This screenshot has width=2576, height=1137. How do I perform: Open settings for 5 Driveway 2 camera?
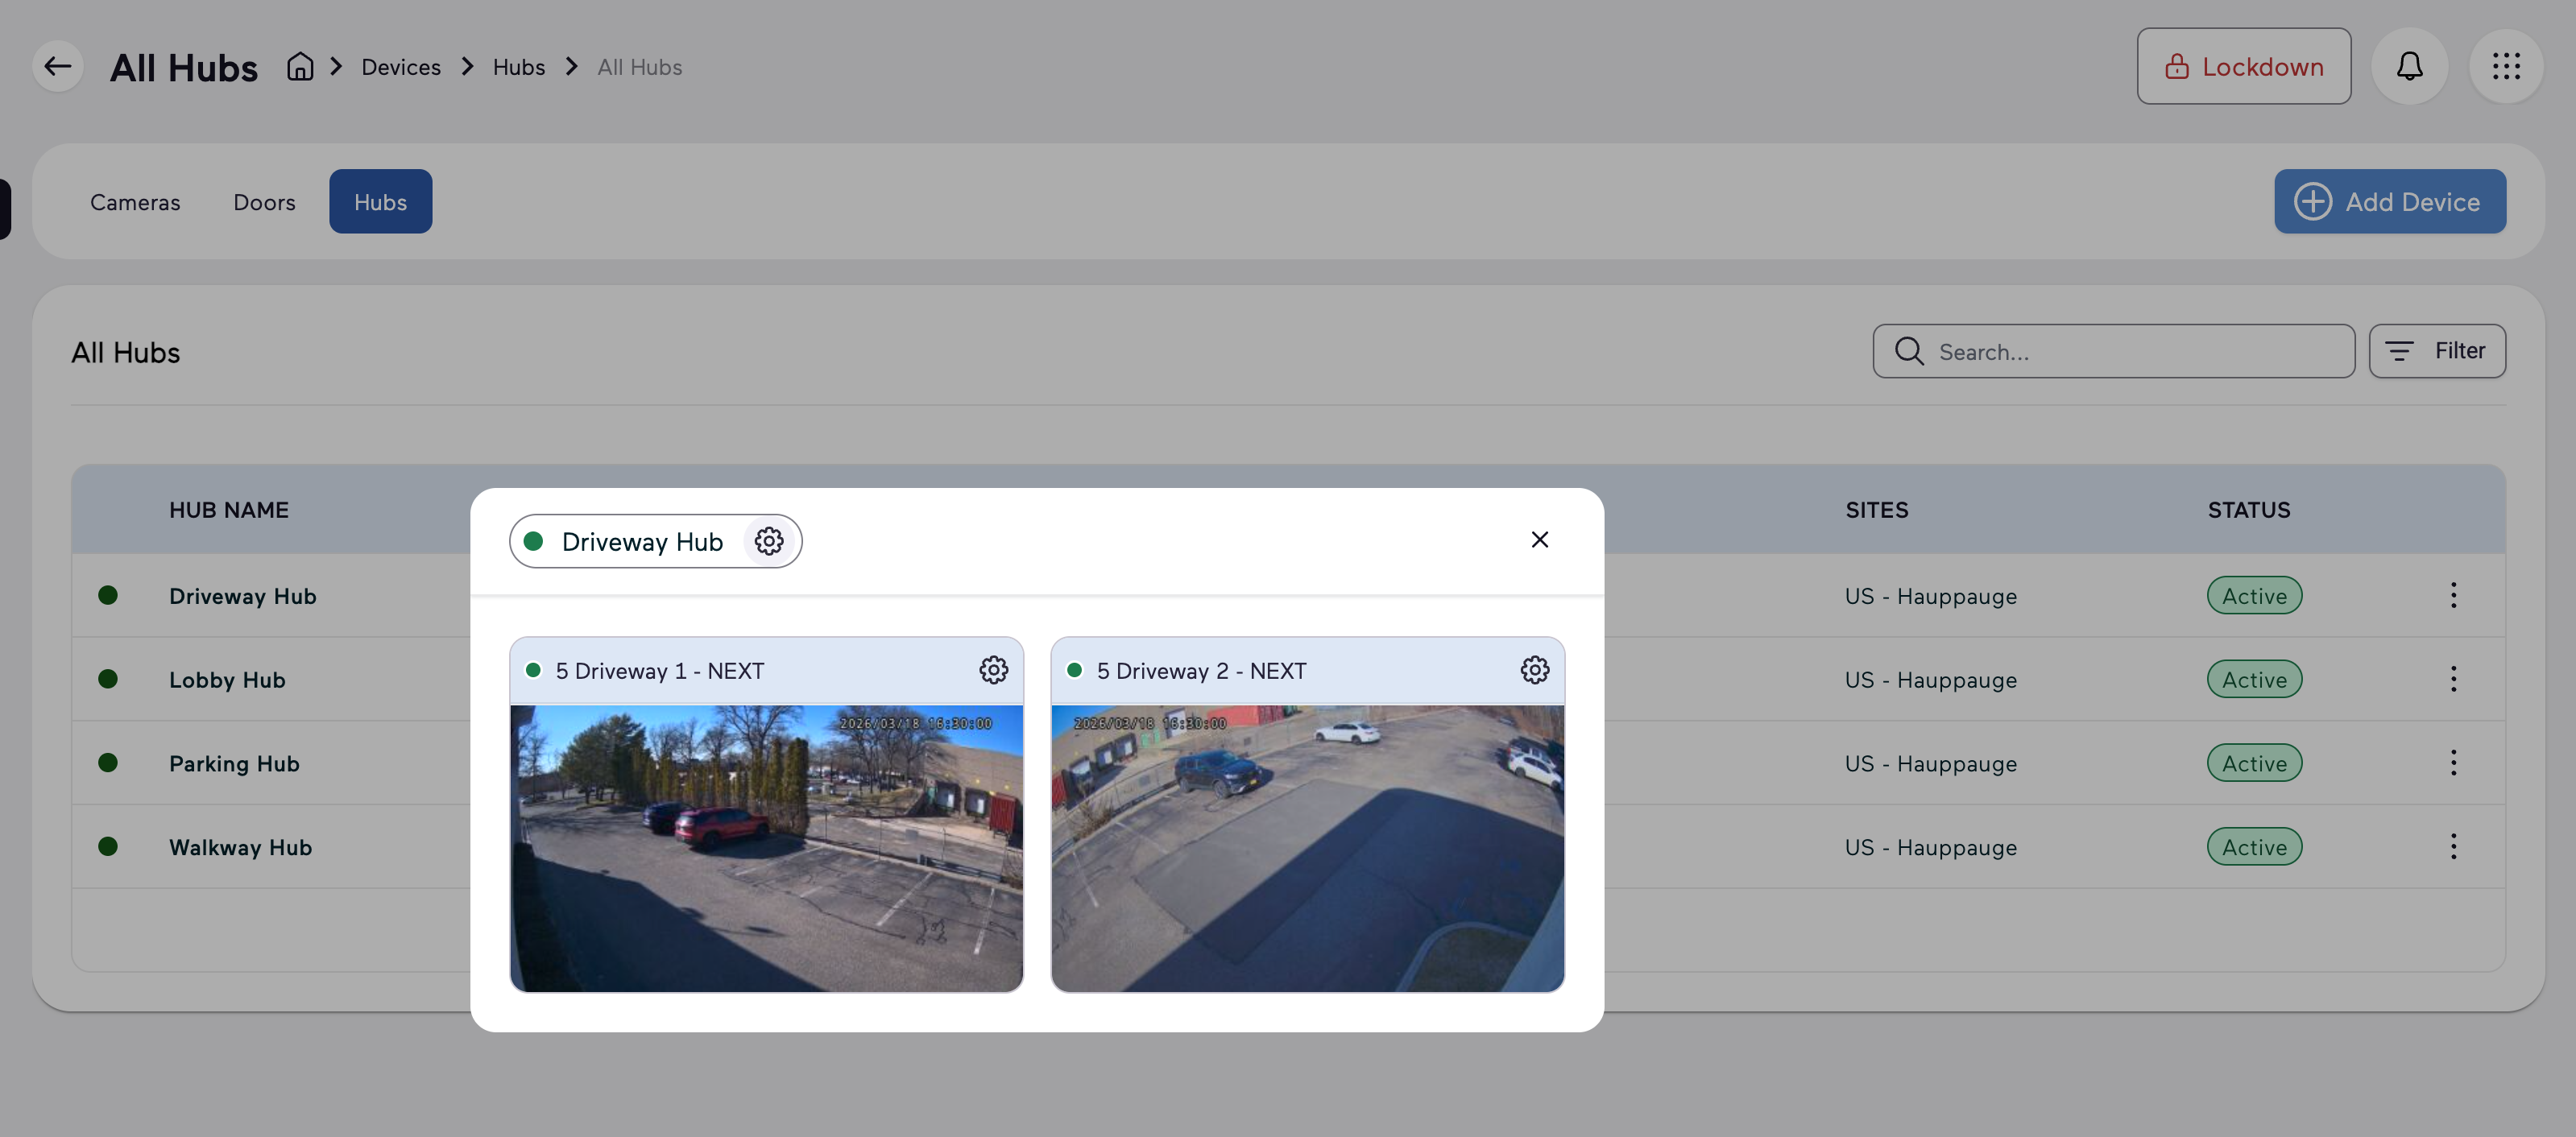[1534, 670]
